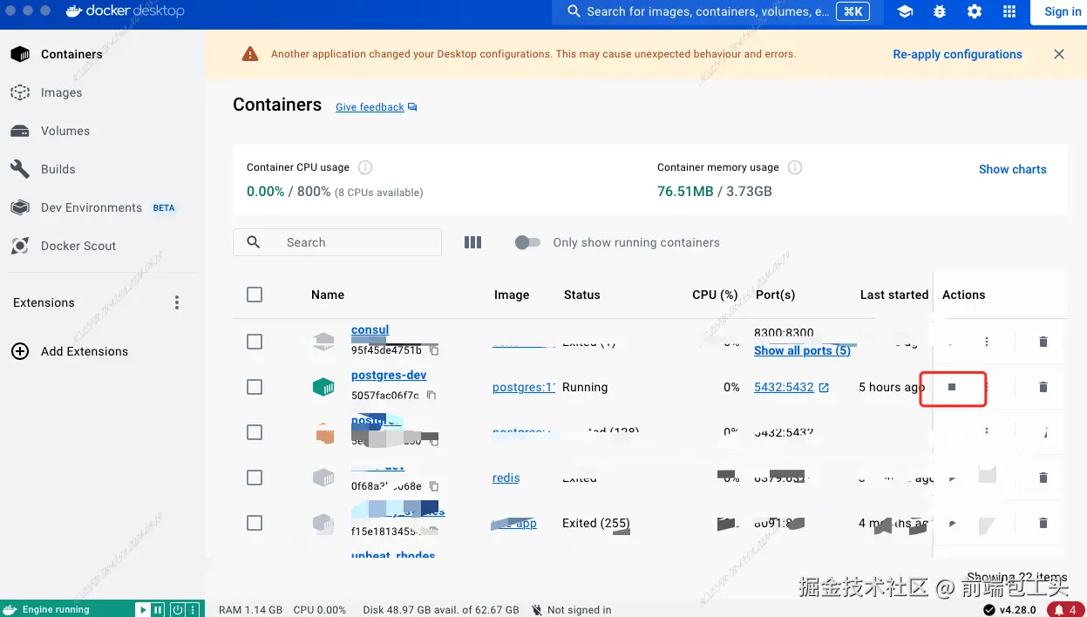Start the Exited (255) container with play icon
This screenshot has width=1087, height=617.
click(x=952, y=523)
